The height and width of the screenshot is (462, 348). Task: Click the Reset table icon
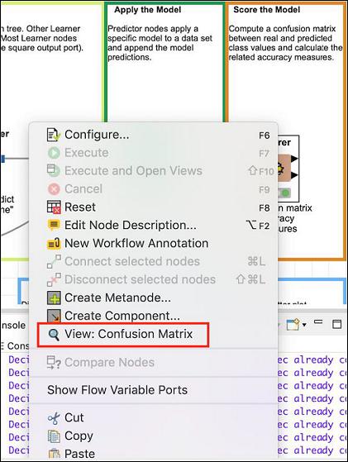54,207
